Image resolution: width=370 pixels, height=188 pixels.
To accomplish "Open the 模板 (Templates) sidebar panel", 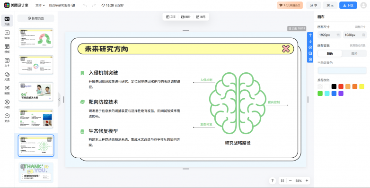I will pyautogui.click(x=7, y=49).
